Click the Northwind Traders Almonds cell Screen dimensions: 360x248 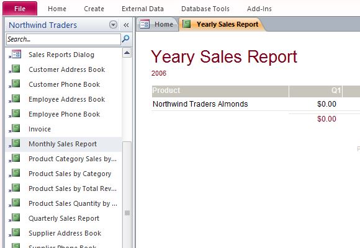pos(200,104)
